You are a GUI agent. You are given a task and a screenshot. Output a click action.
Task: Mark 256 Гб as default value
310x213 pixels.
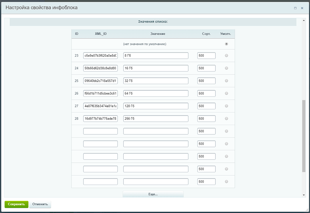(227, 119)
